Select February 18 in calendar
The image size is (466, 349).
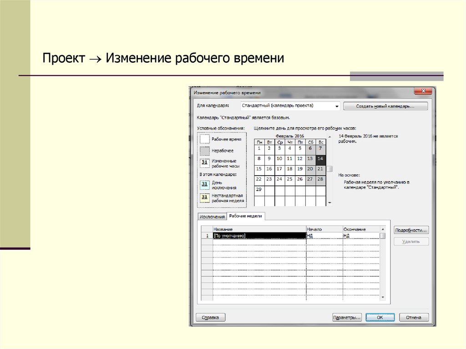(290, 169)
